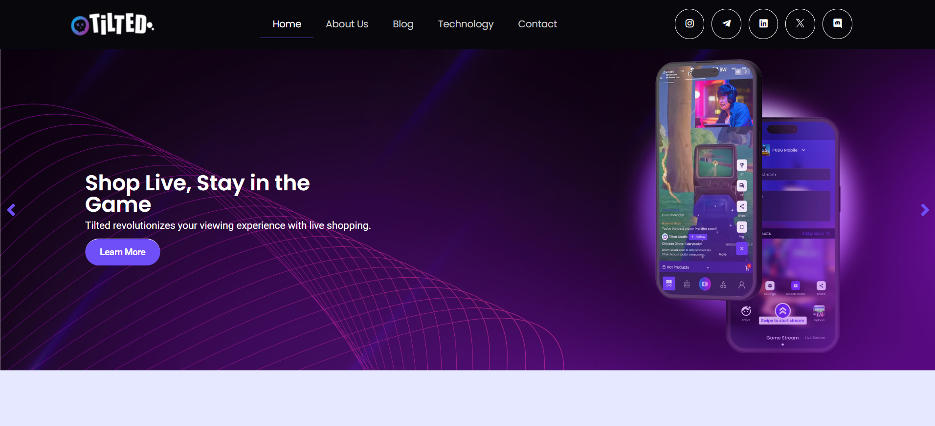Image resolution: width=935 pixels, height=426 pixels.
Task: Navigate to the Technology page
Action: pyautogui.click(x=466, y=24)
